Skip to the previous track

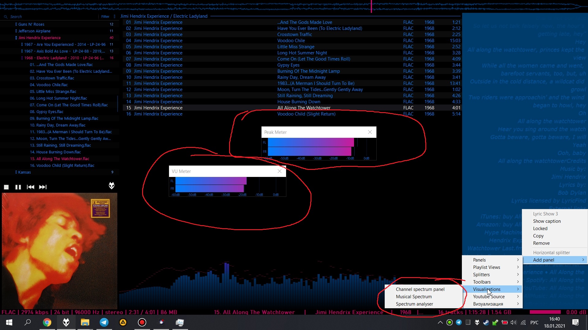(x=30, y=187)
